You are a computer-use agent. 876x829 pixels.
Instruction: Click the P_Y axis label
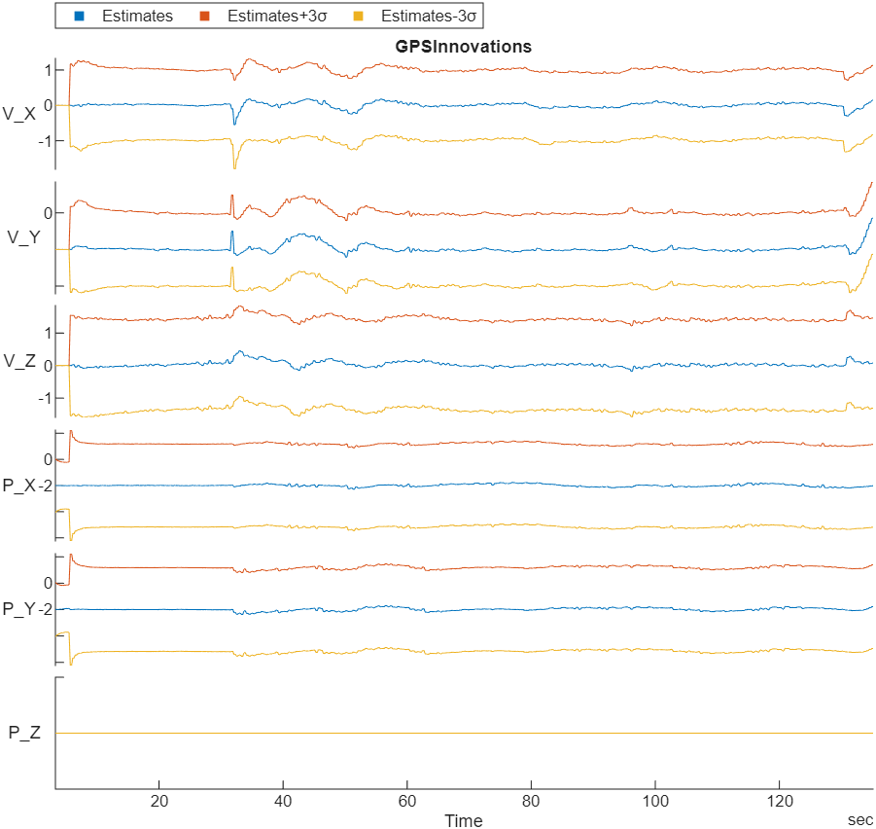[x=18, y=606]
